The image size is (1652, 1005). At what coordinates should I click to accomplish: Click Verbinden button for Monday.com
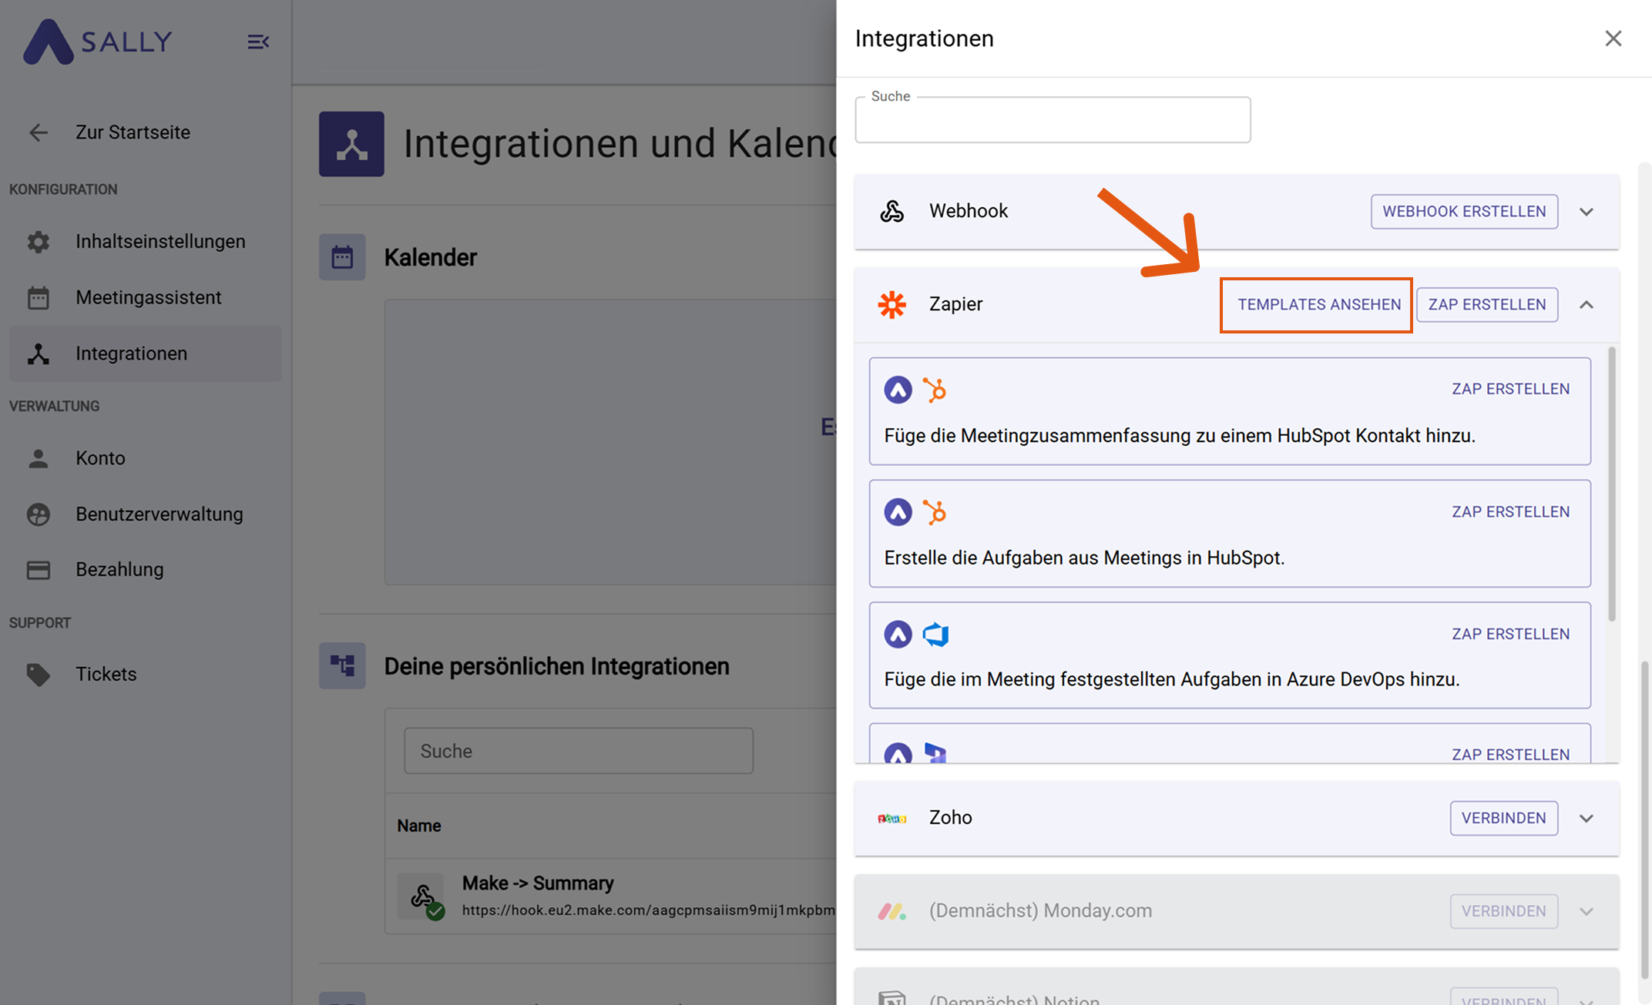tap(1503, 912)
